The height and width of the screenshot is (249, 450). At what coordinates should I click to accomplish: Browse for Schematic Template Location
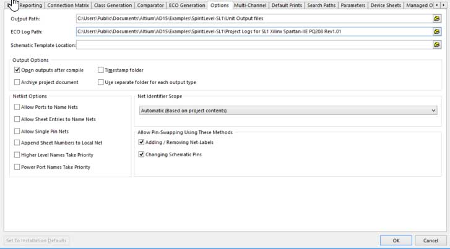pos(436,45)
